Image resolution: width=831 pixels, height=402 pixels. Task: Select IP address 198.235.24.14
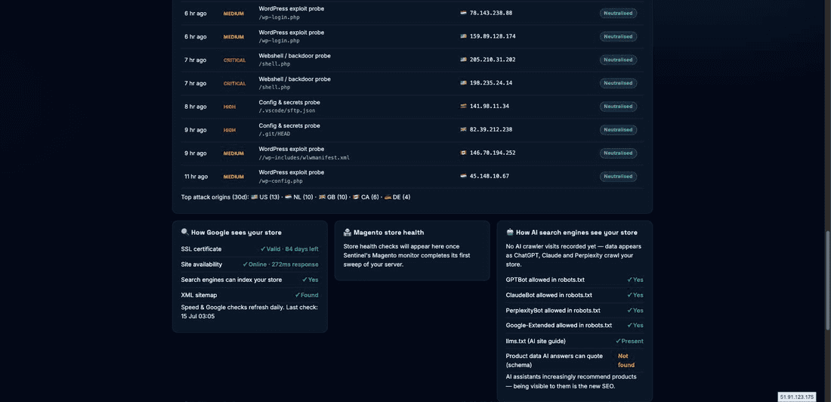(491, 82)
